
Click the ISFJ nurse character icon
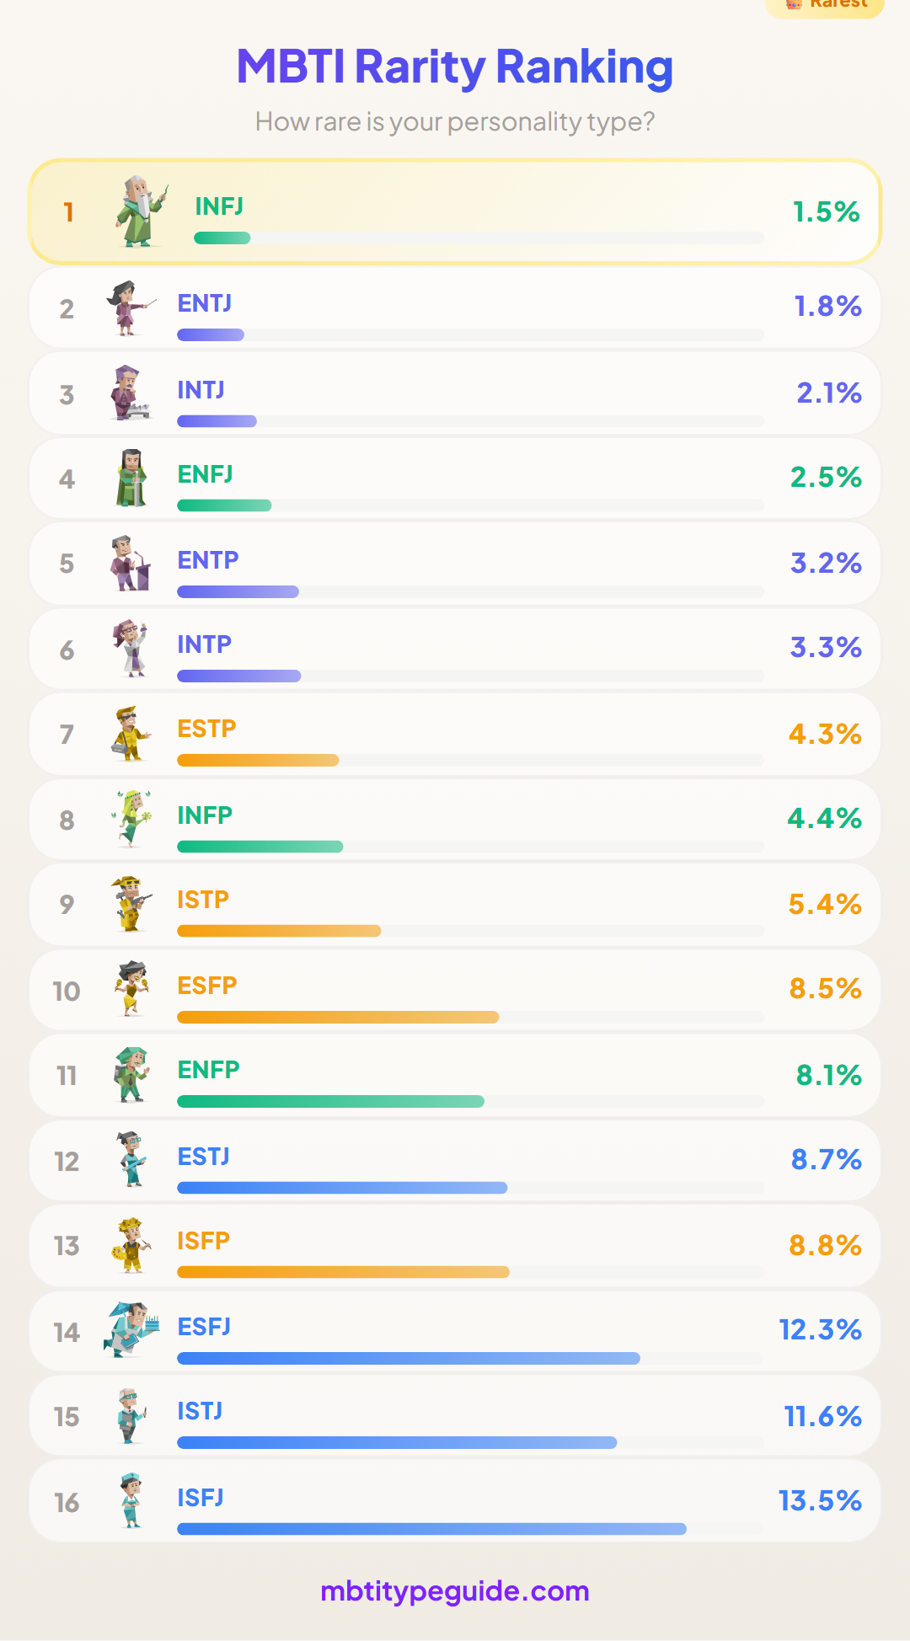(131, 1501)
